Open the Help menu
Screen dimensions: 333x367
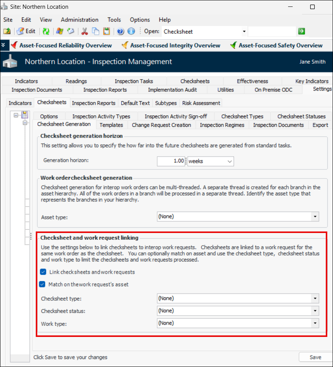click(165, 20)
